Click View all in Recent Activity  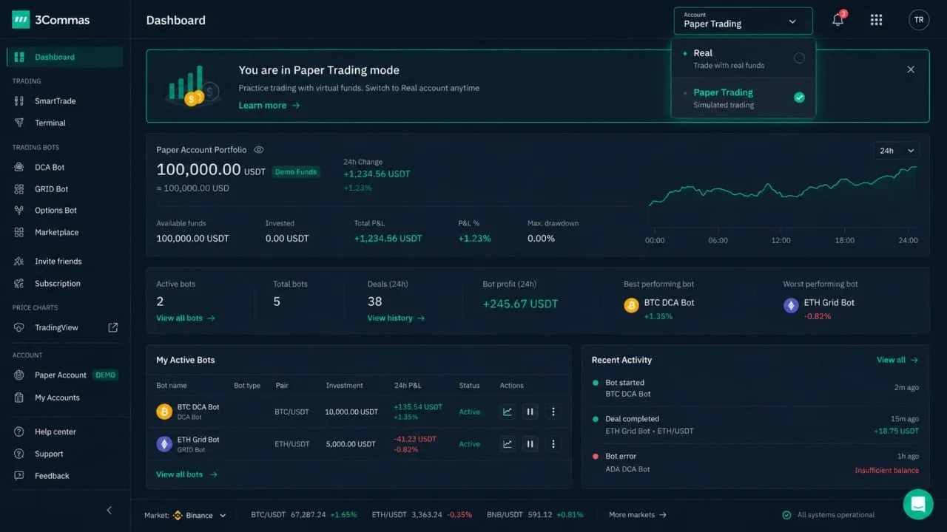[897, 360]
